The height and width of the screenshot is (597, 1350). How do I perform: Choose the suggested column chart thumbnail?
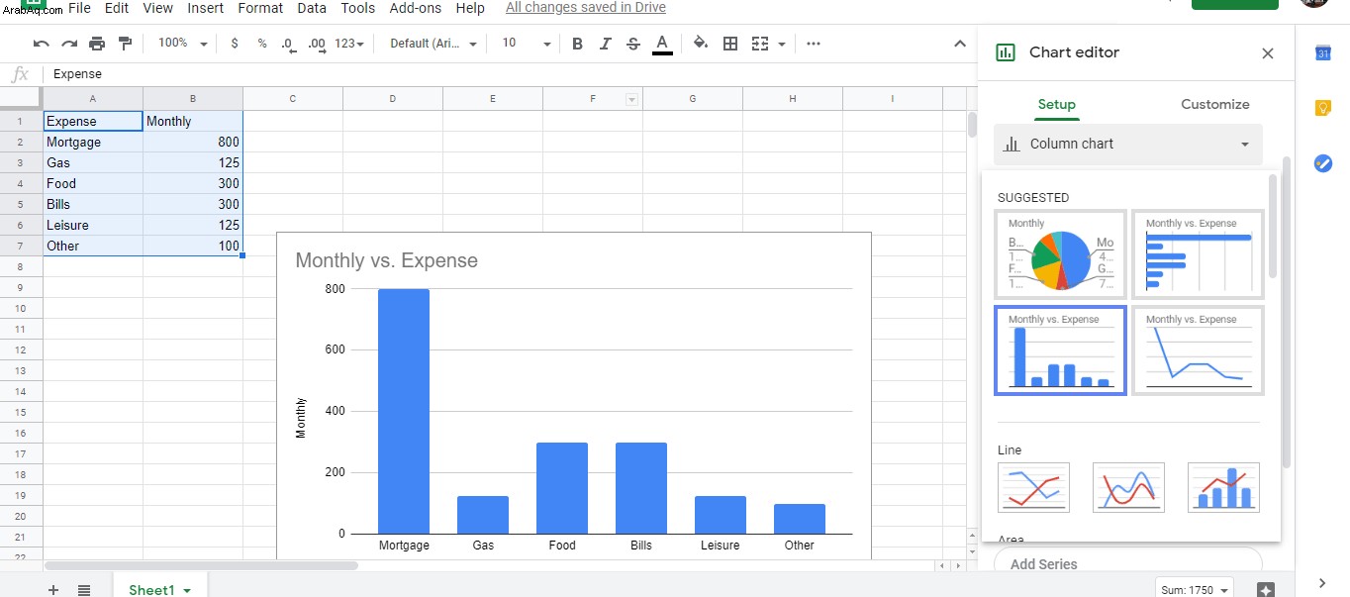pos(1061,350)
